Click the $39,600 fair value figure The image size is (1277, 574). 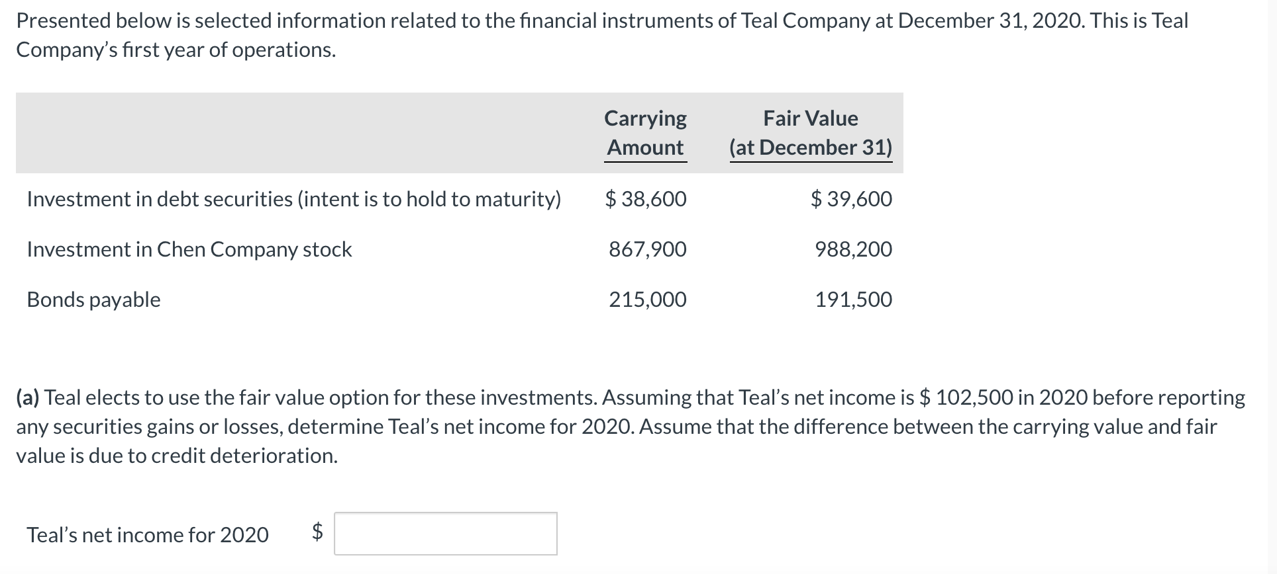pyautogui.click(x=853, y=199)
